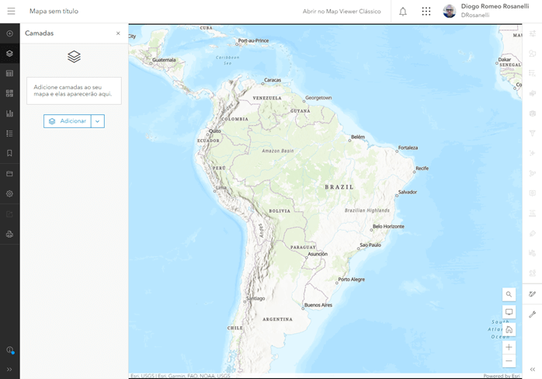Click the Print icon in the sidebar
The height and width of the screenshot is (379, 542).
tap(10, 234)
